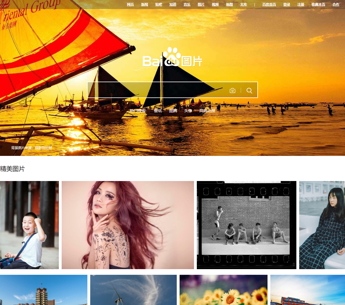Search the hot keyword 壁纸
The height and width of the screenshot is (305, 345).
[x=158, y=111]
